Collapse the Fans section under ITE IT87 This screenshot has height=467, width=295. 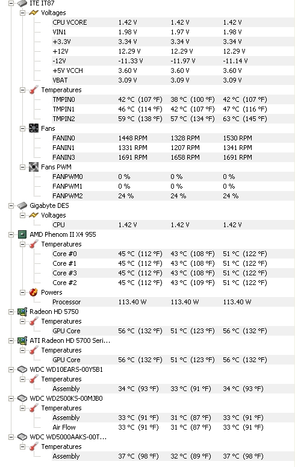22,129
